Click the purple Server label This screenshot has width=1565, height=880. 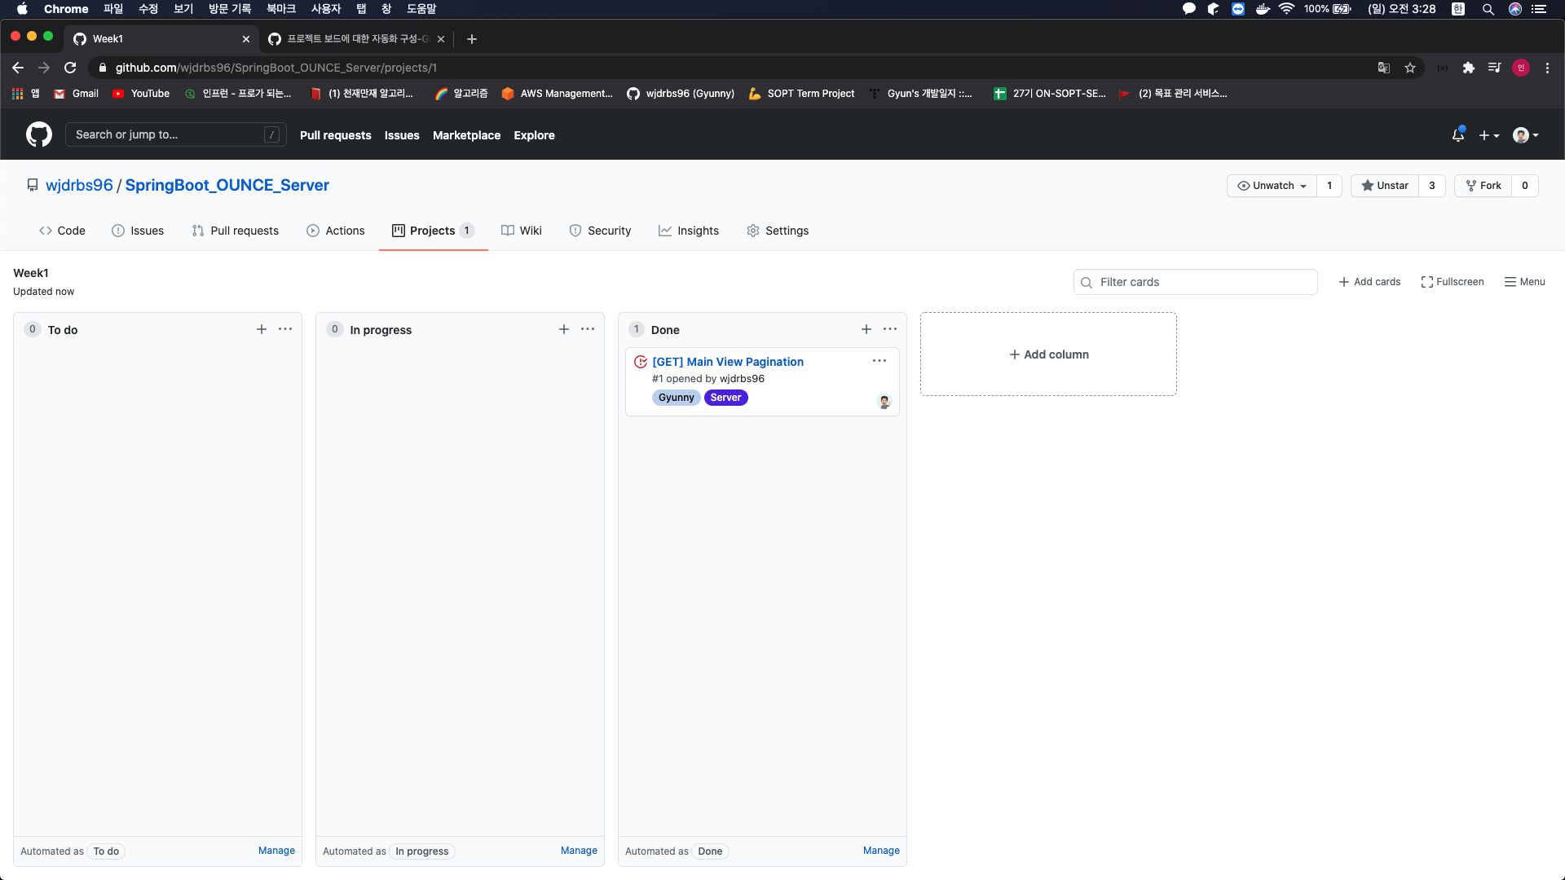click(x=725, y=398)
